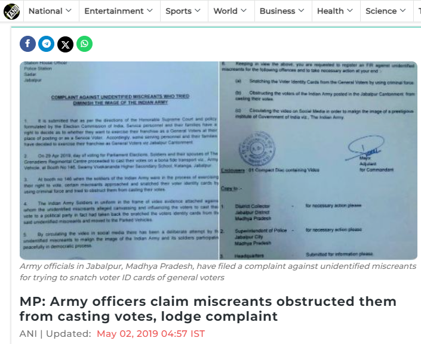Expand the National menu chevron
The height and width of the screenshot is (344, 421).
69,11
